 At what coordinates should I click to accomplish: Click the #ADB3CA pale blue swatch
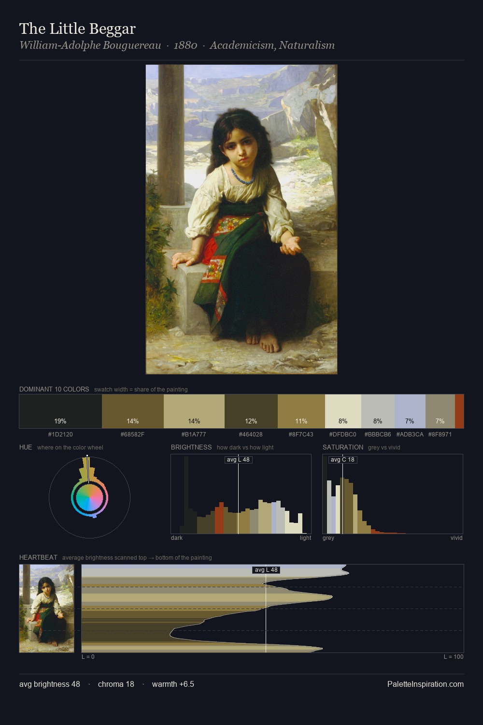pyautogui.click(x=410, y=411)
